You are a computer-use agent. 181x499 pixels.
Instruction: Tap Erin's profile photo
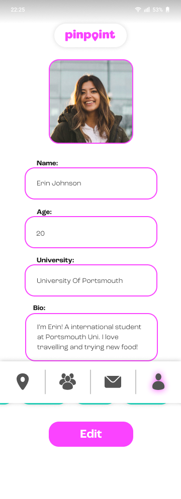(91, 102)
